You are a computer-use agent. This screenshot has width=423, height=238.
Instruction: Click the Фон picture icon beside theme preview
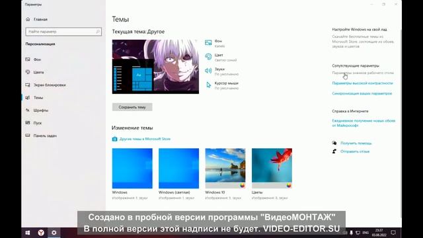pos(208,42)
